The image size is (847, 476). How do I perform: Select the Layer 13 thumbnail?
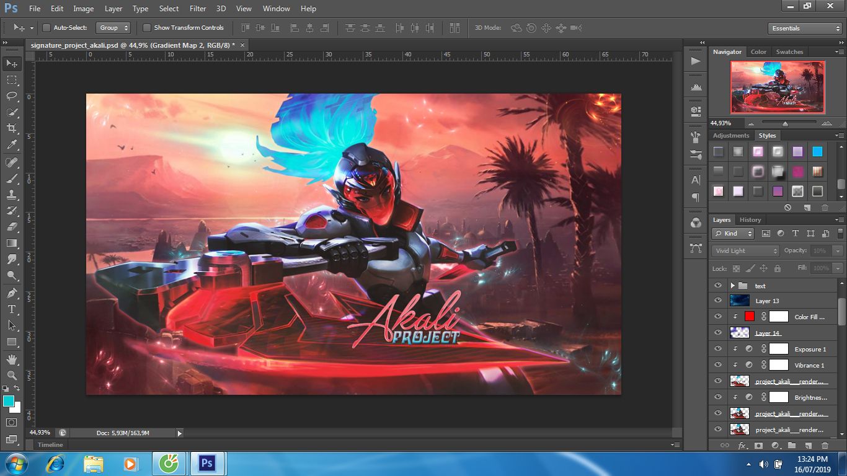(740, 301)
